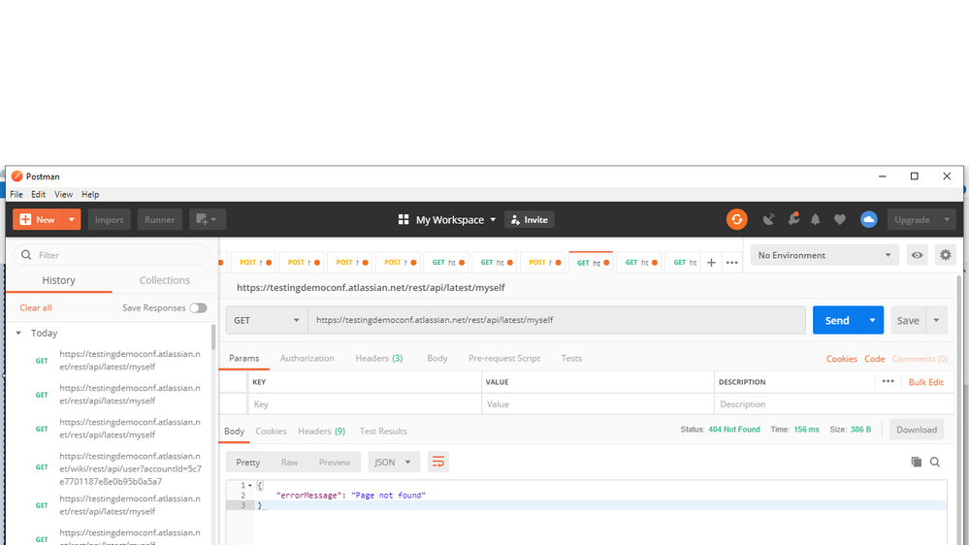Switch response view to Preview
This screenshot has width=969, height=545.
click(x=335, y=462)
